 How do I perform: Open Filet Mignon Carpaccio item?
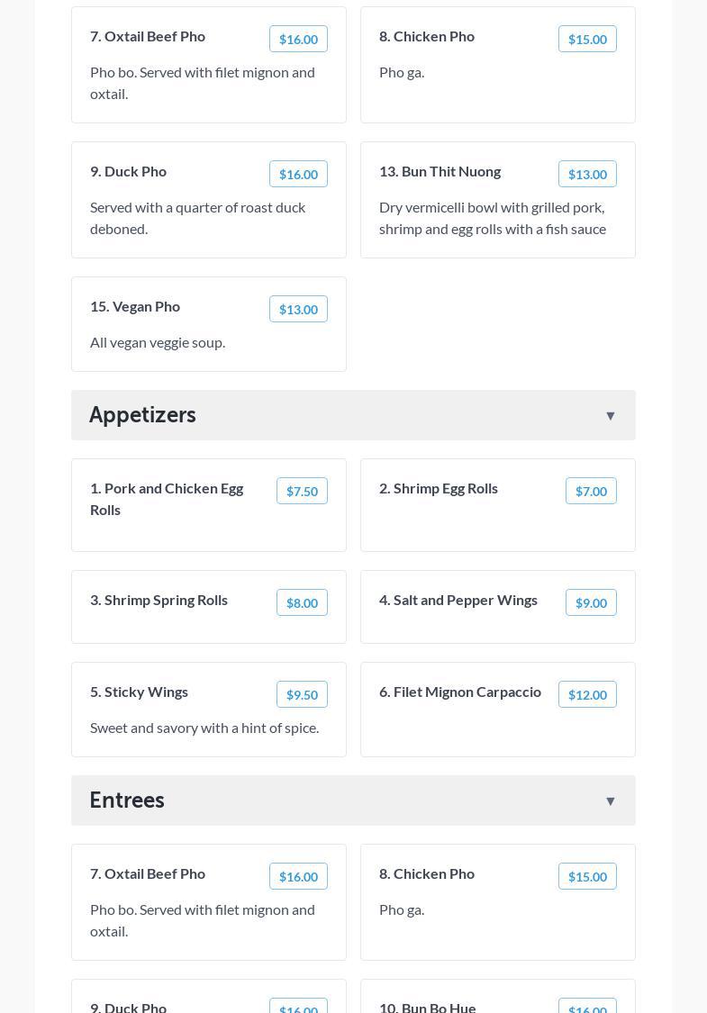[460, 692]
